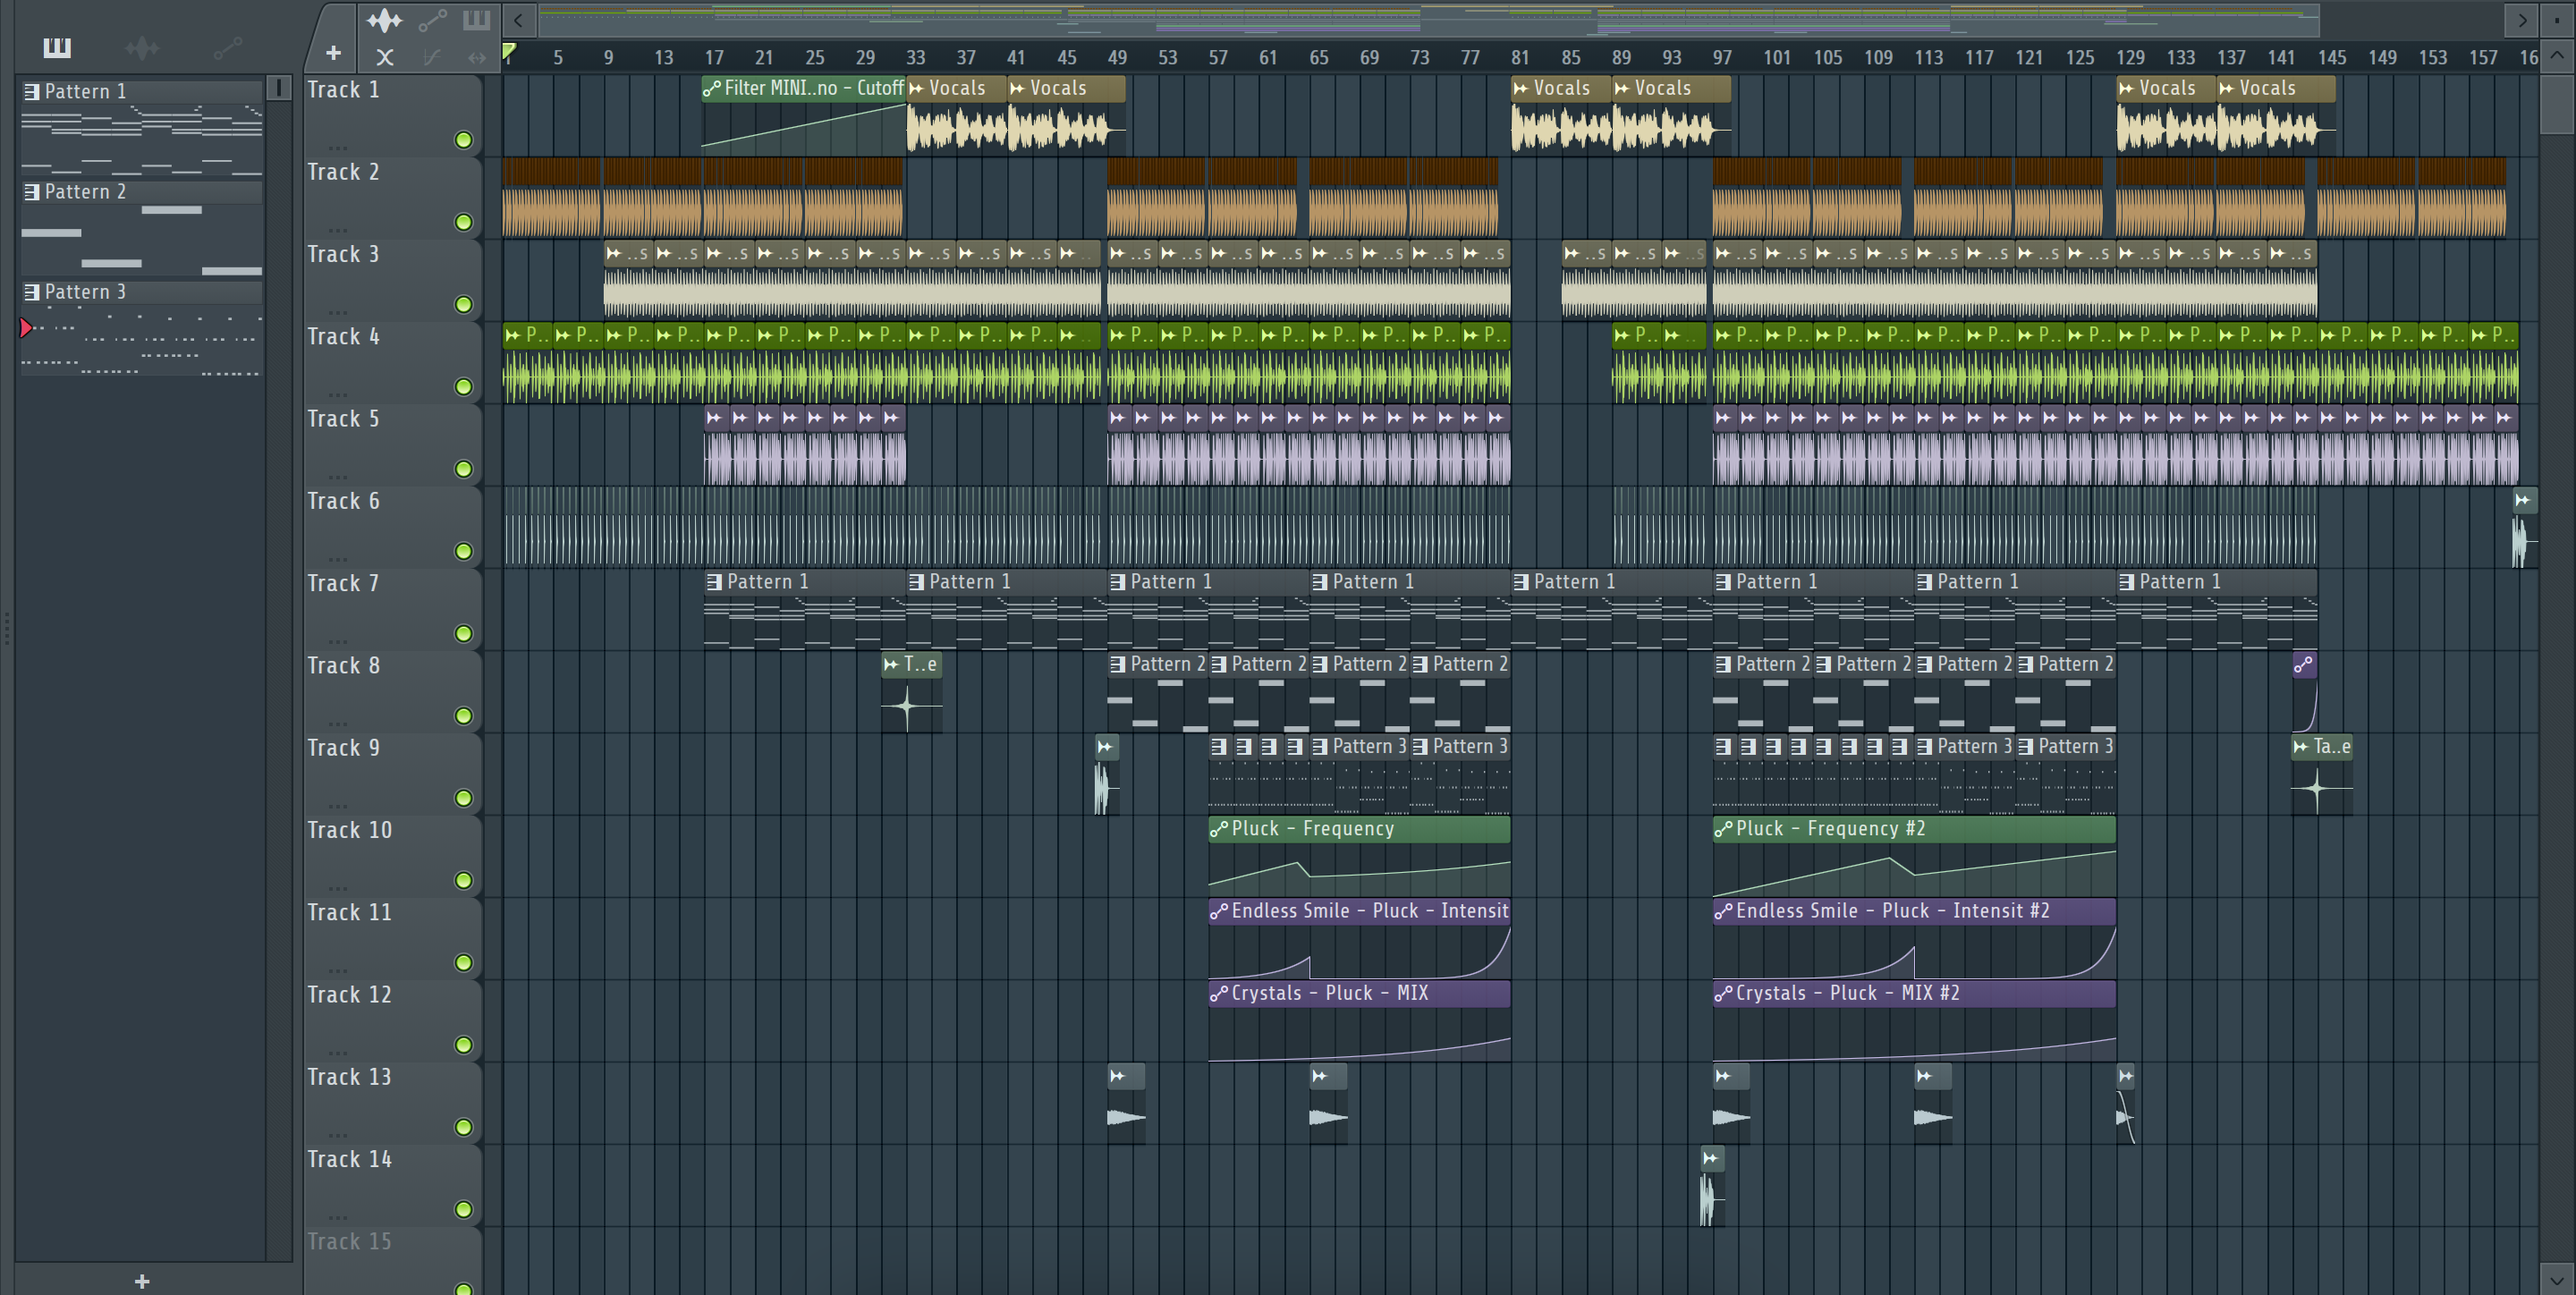Open clip menu icon of Pluck - Frequency
2576x1295 pixels.
[1218, 829]
